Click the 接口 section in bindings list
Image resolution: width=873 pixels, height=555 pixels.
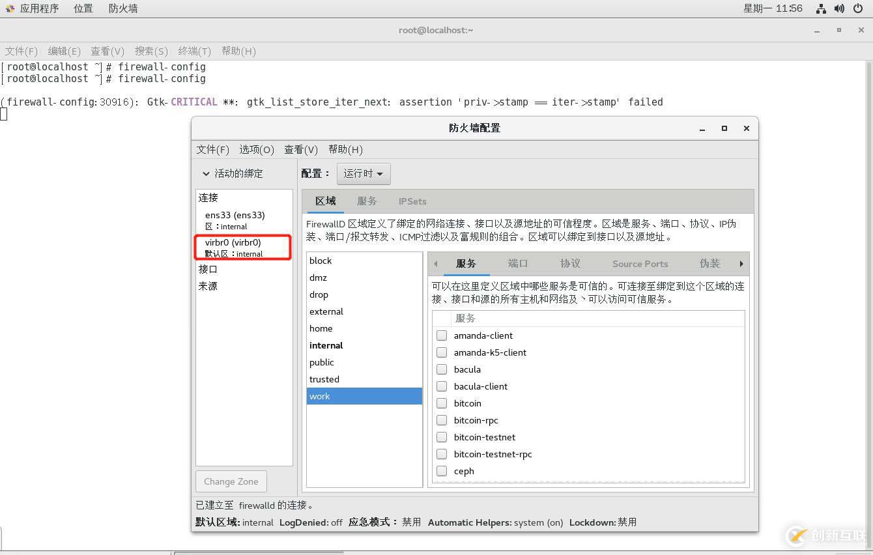tap(244, 269)
